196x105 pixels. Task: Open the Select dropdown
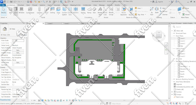[4, 17]
